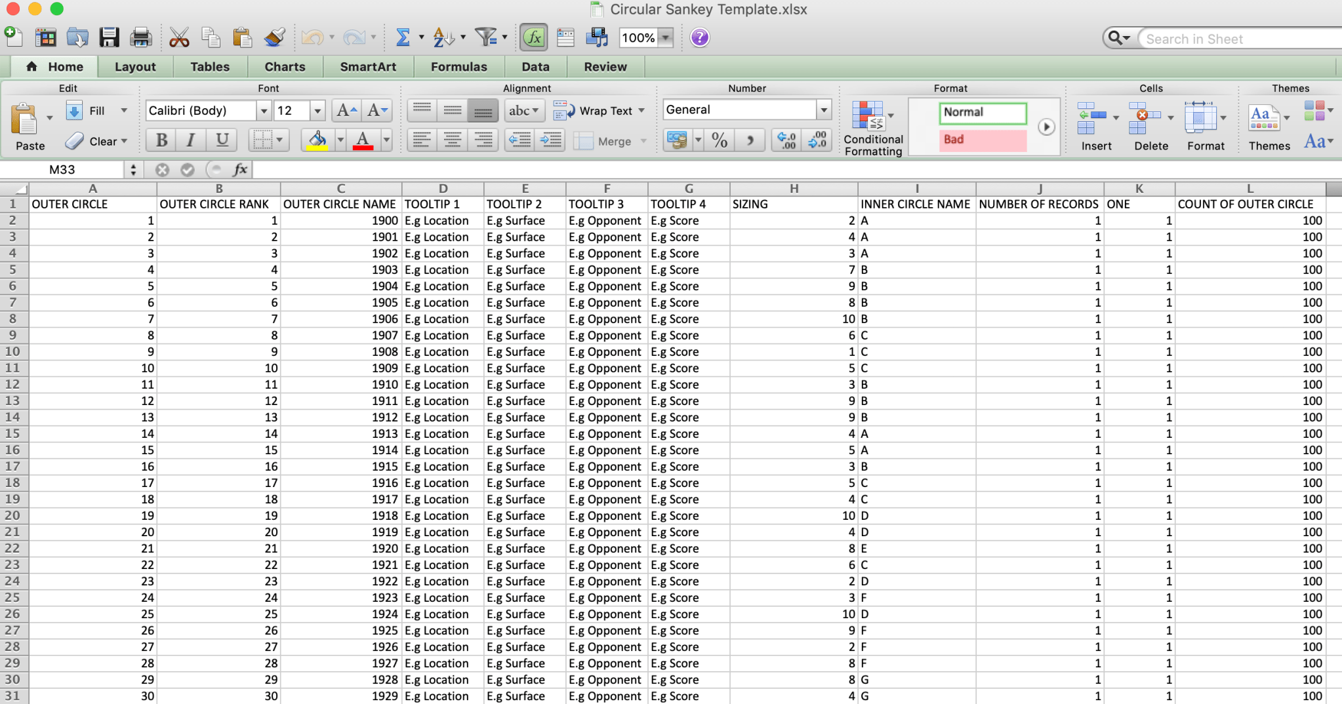This screenshot has height=704, width=1342.
Task: Switch to the Formulas tab
Action: tap(458, 67)
